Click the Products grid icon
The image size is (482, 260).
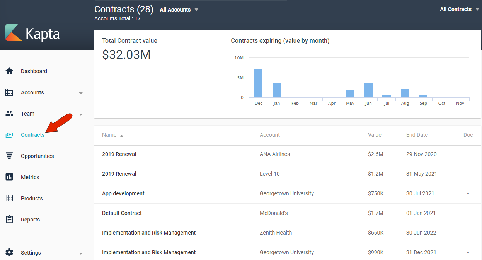9,198
